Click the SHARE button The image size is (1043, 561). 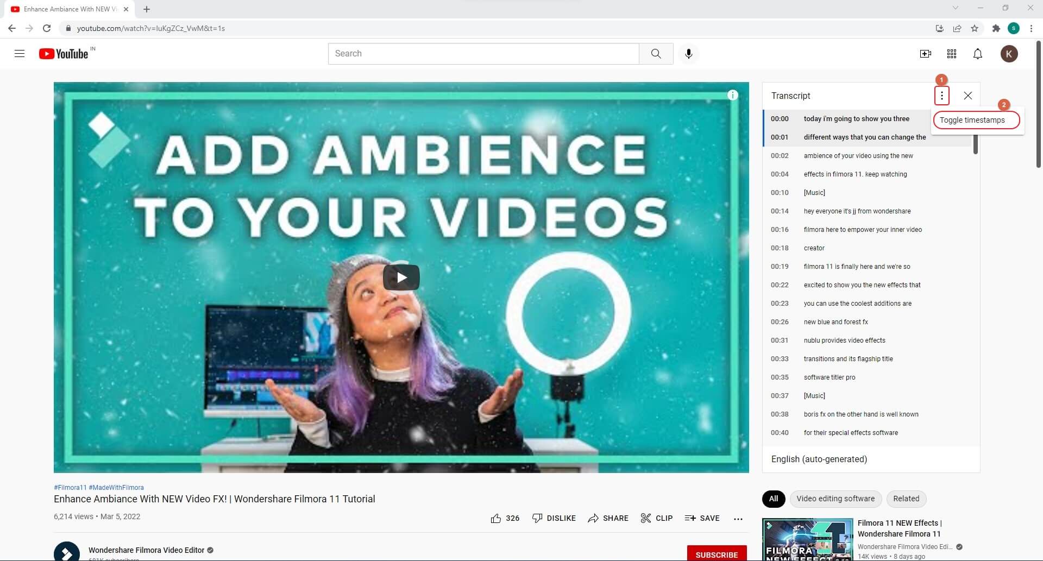(608, 518)
